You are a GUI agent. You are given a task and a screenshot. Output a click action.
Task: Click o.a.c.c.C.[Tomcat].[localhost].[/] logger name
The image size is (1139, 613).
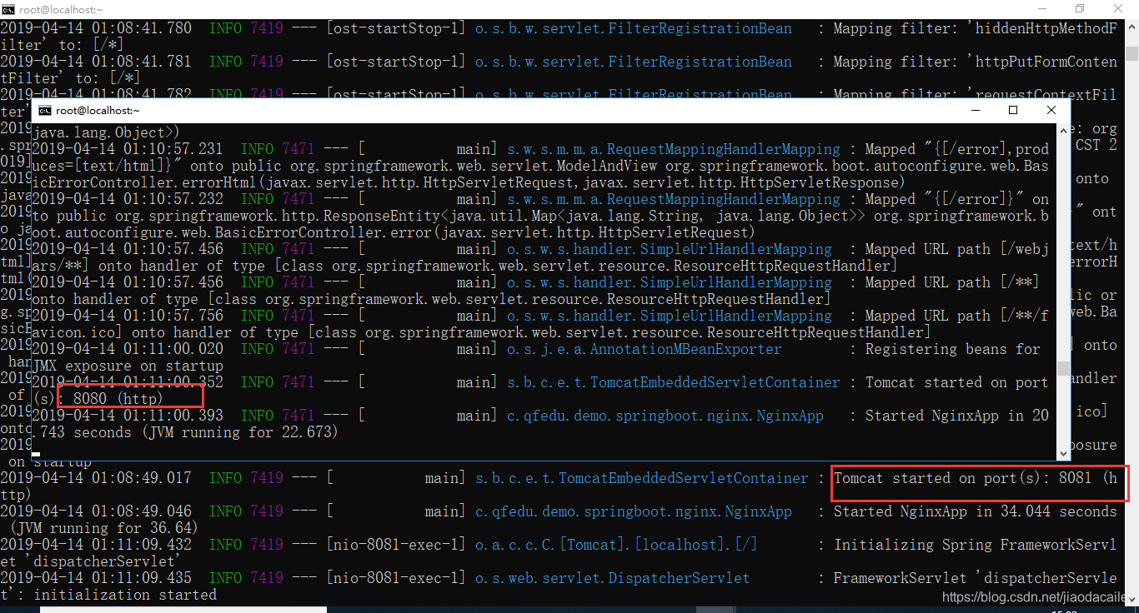616,545
